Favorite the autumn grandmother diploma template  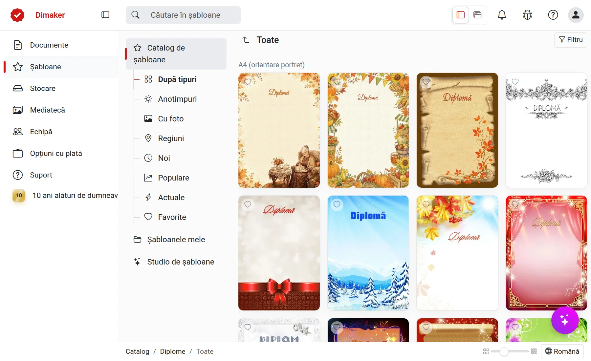coord(248,82)
